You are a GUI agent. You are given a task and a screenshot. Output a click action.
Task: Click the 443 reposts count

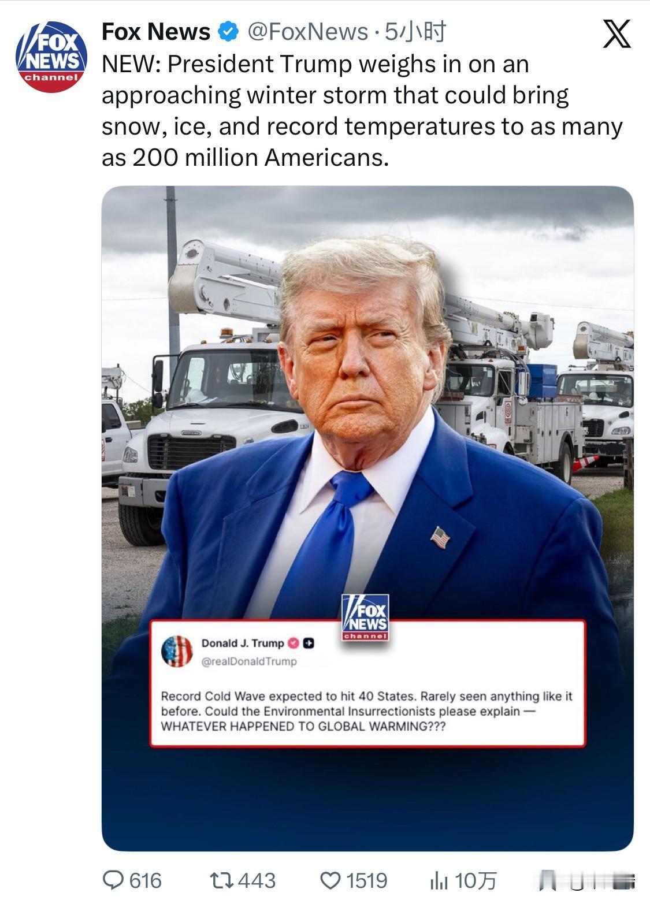257,880
